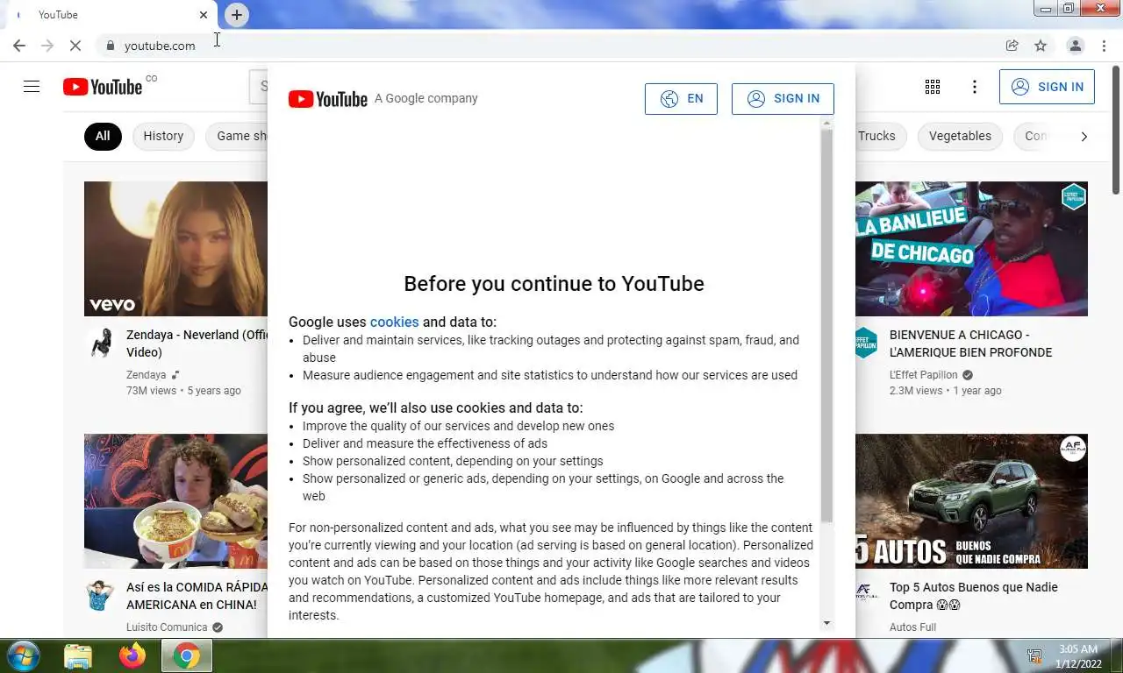Image resolution: width=1123 pixels, height=673 pixels.
Task: Click the YouTube logo in consent dialog
Action: click(x=328, y=99)
